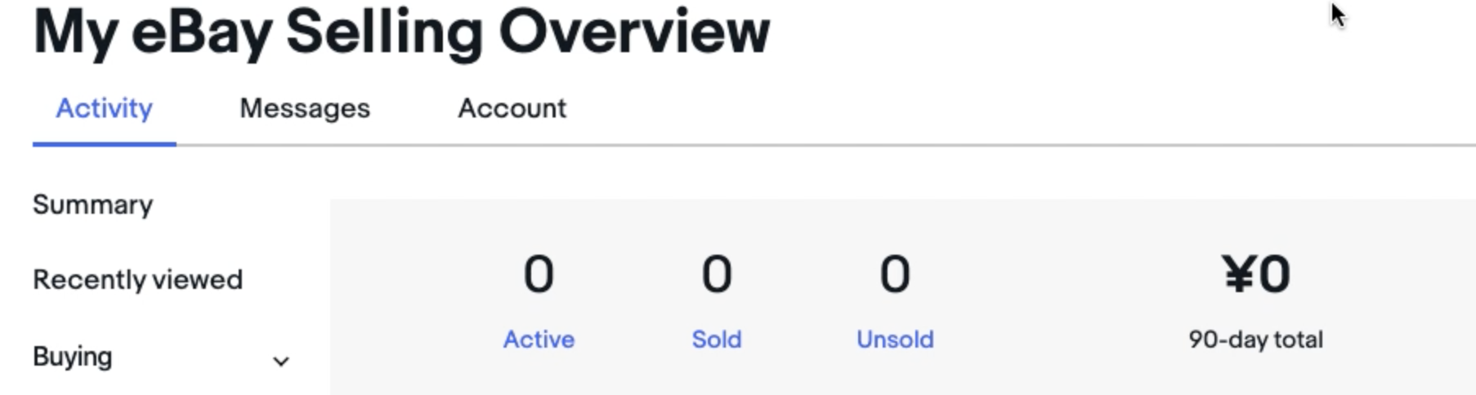
Task: Click the Buying sidebar label
Action: [72, 357]
